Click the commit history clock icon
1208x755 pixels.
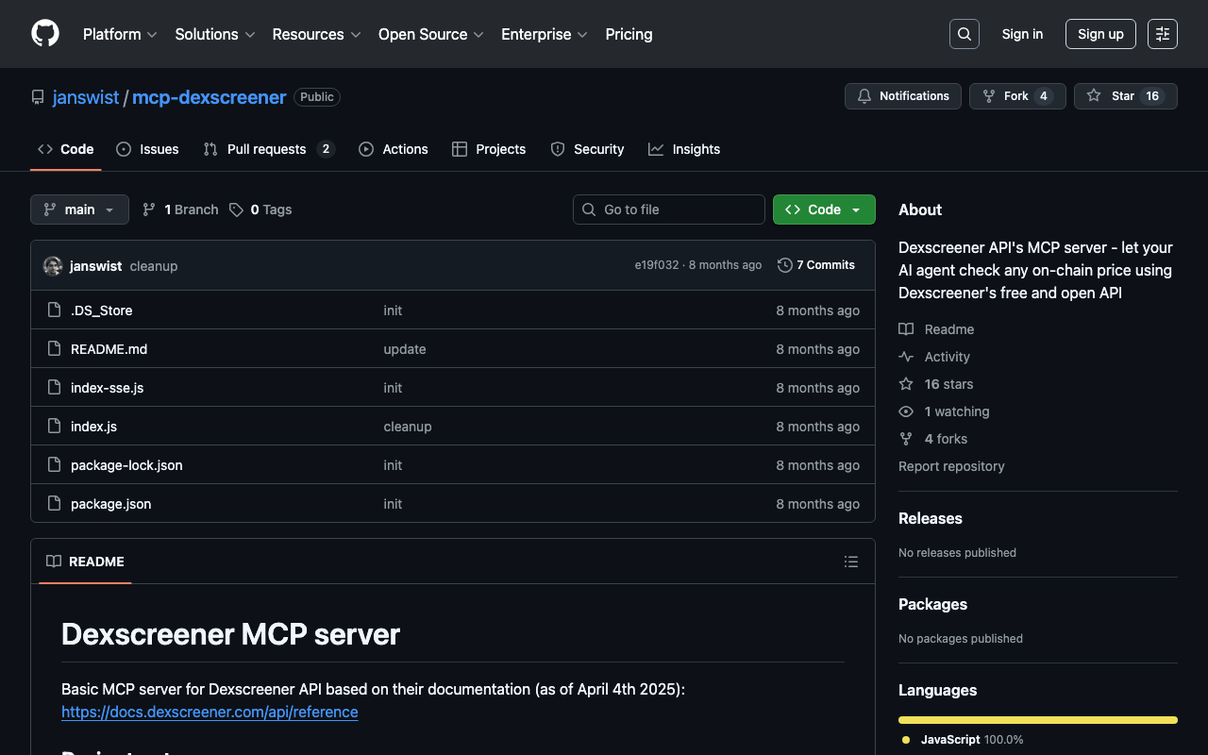(784, 265)
